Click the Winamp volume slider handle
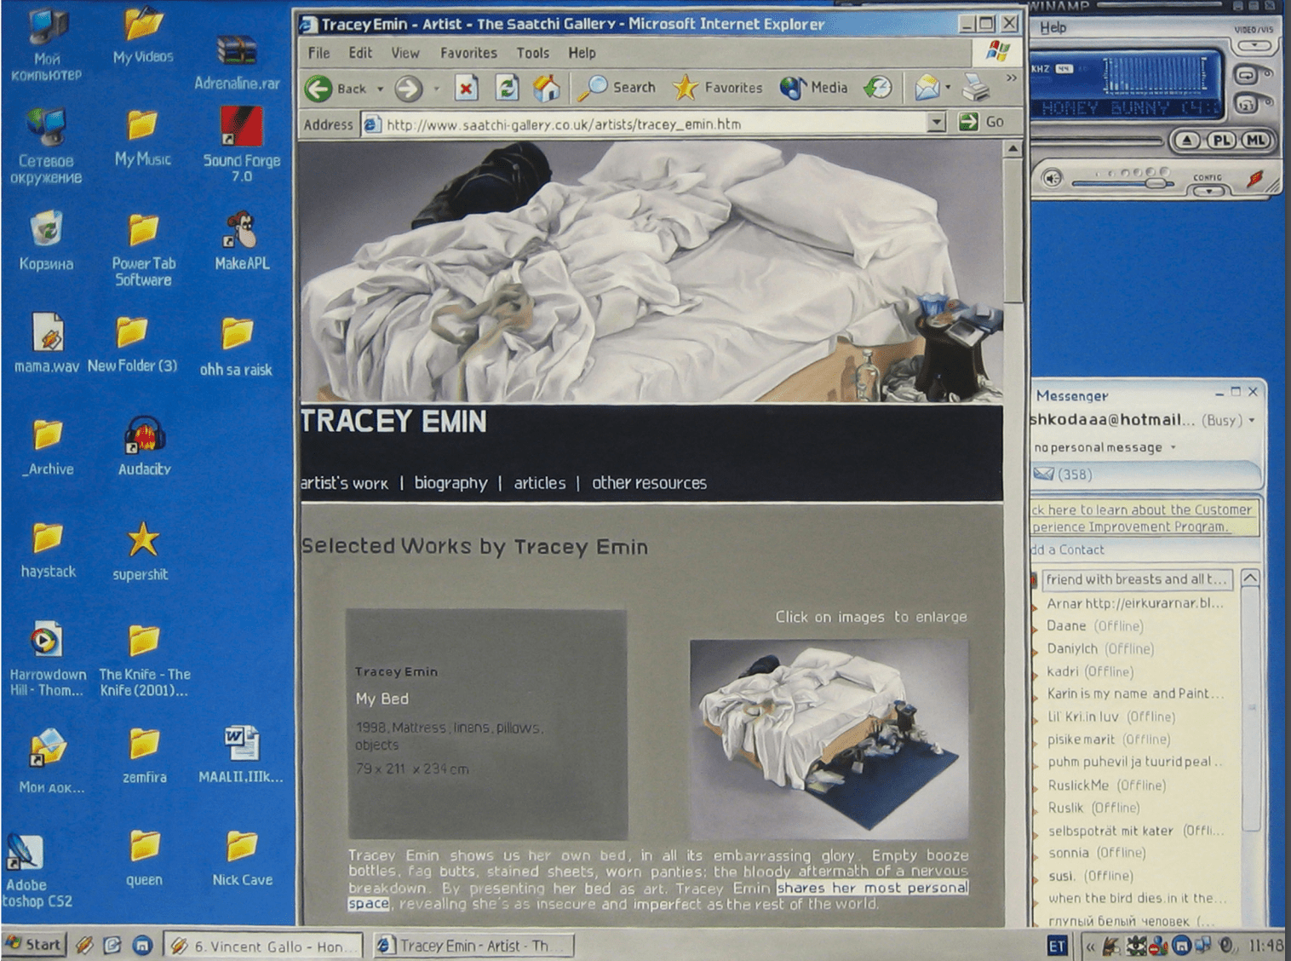This screenshot has width=1291, height=961. (1155, 182)
